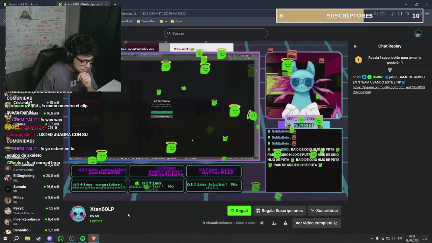Viewport: 432px width, 243px height.
Task: Open taskbar search magnifier
Action: (x=16, y=239)
